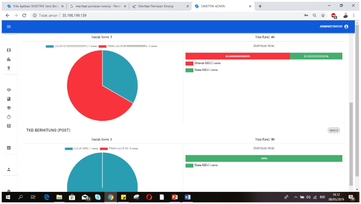Image resolution: width=361 pixels, height=204 pixels.
Task: Click 'Nilai Rata2: 80' text
Action: tap(265, 140)
